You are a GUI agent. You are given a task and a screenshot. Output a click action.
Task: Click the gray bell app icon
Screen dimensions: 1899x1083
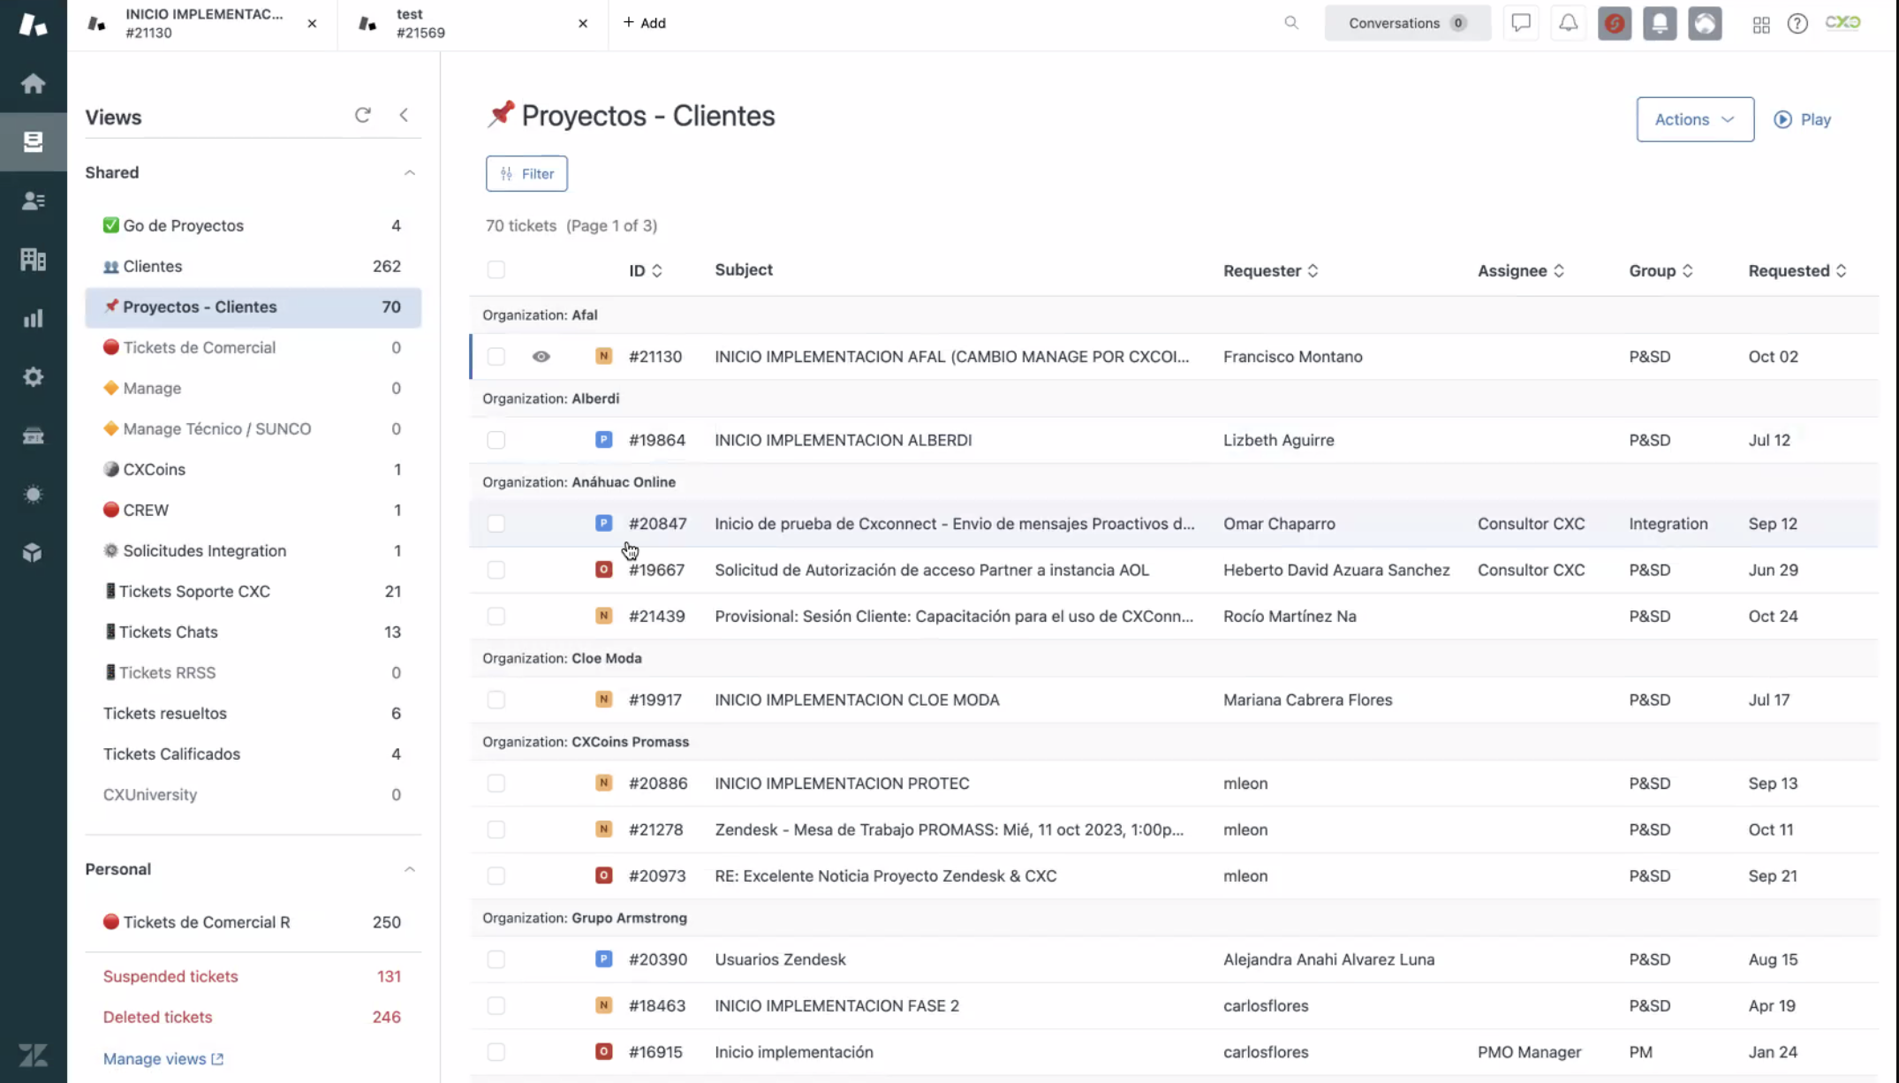[x=1660, y=23]
